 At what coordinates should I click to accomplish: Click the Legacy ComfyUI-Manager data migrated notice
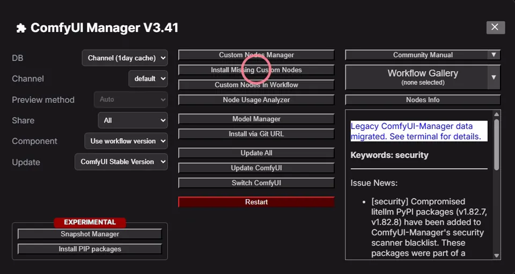click(419, 131)
